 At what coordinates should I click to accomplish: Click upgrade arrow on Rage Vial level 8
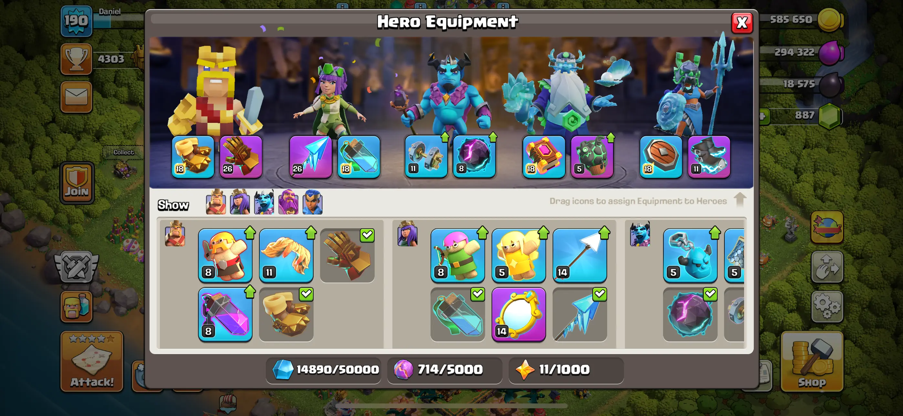point(250,292)
